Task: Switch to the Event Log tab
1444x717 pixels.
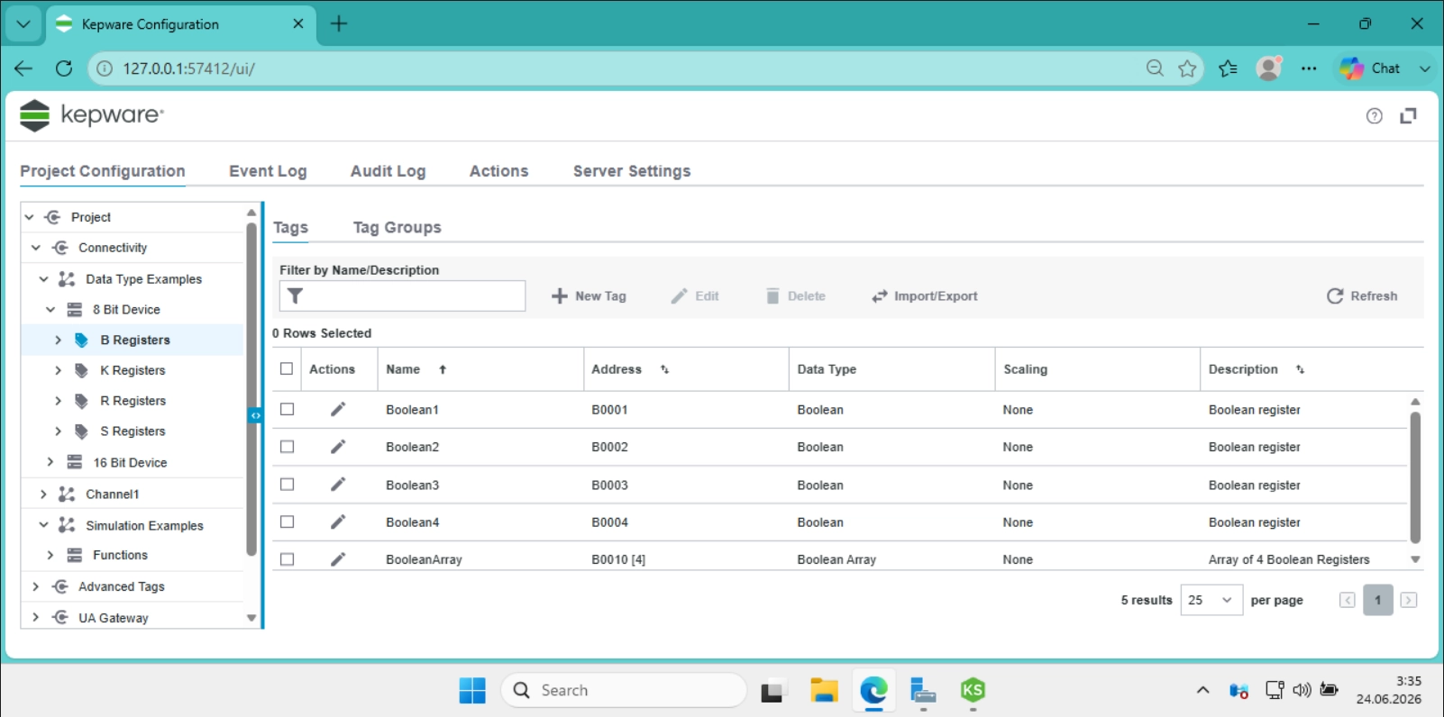Action: point(268,171)
